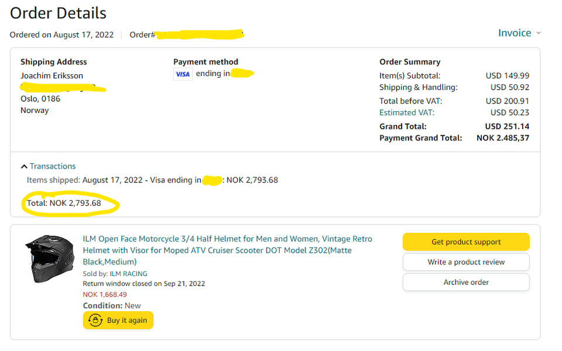562x351 pixels.
Task: Click the Payment Grand Total amount NOK 2.485,37
Action: (x=503, y=138)
